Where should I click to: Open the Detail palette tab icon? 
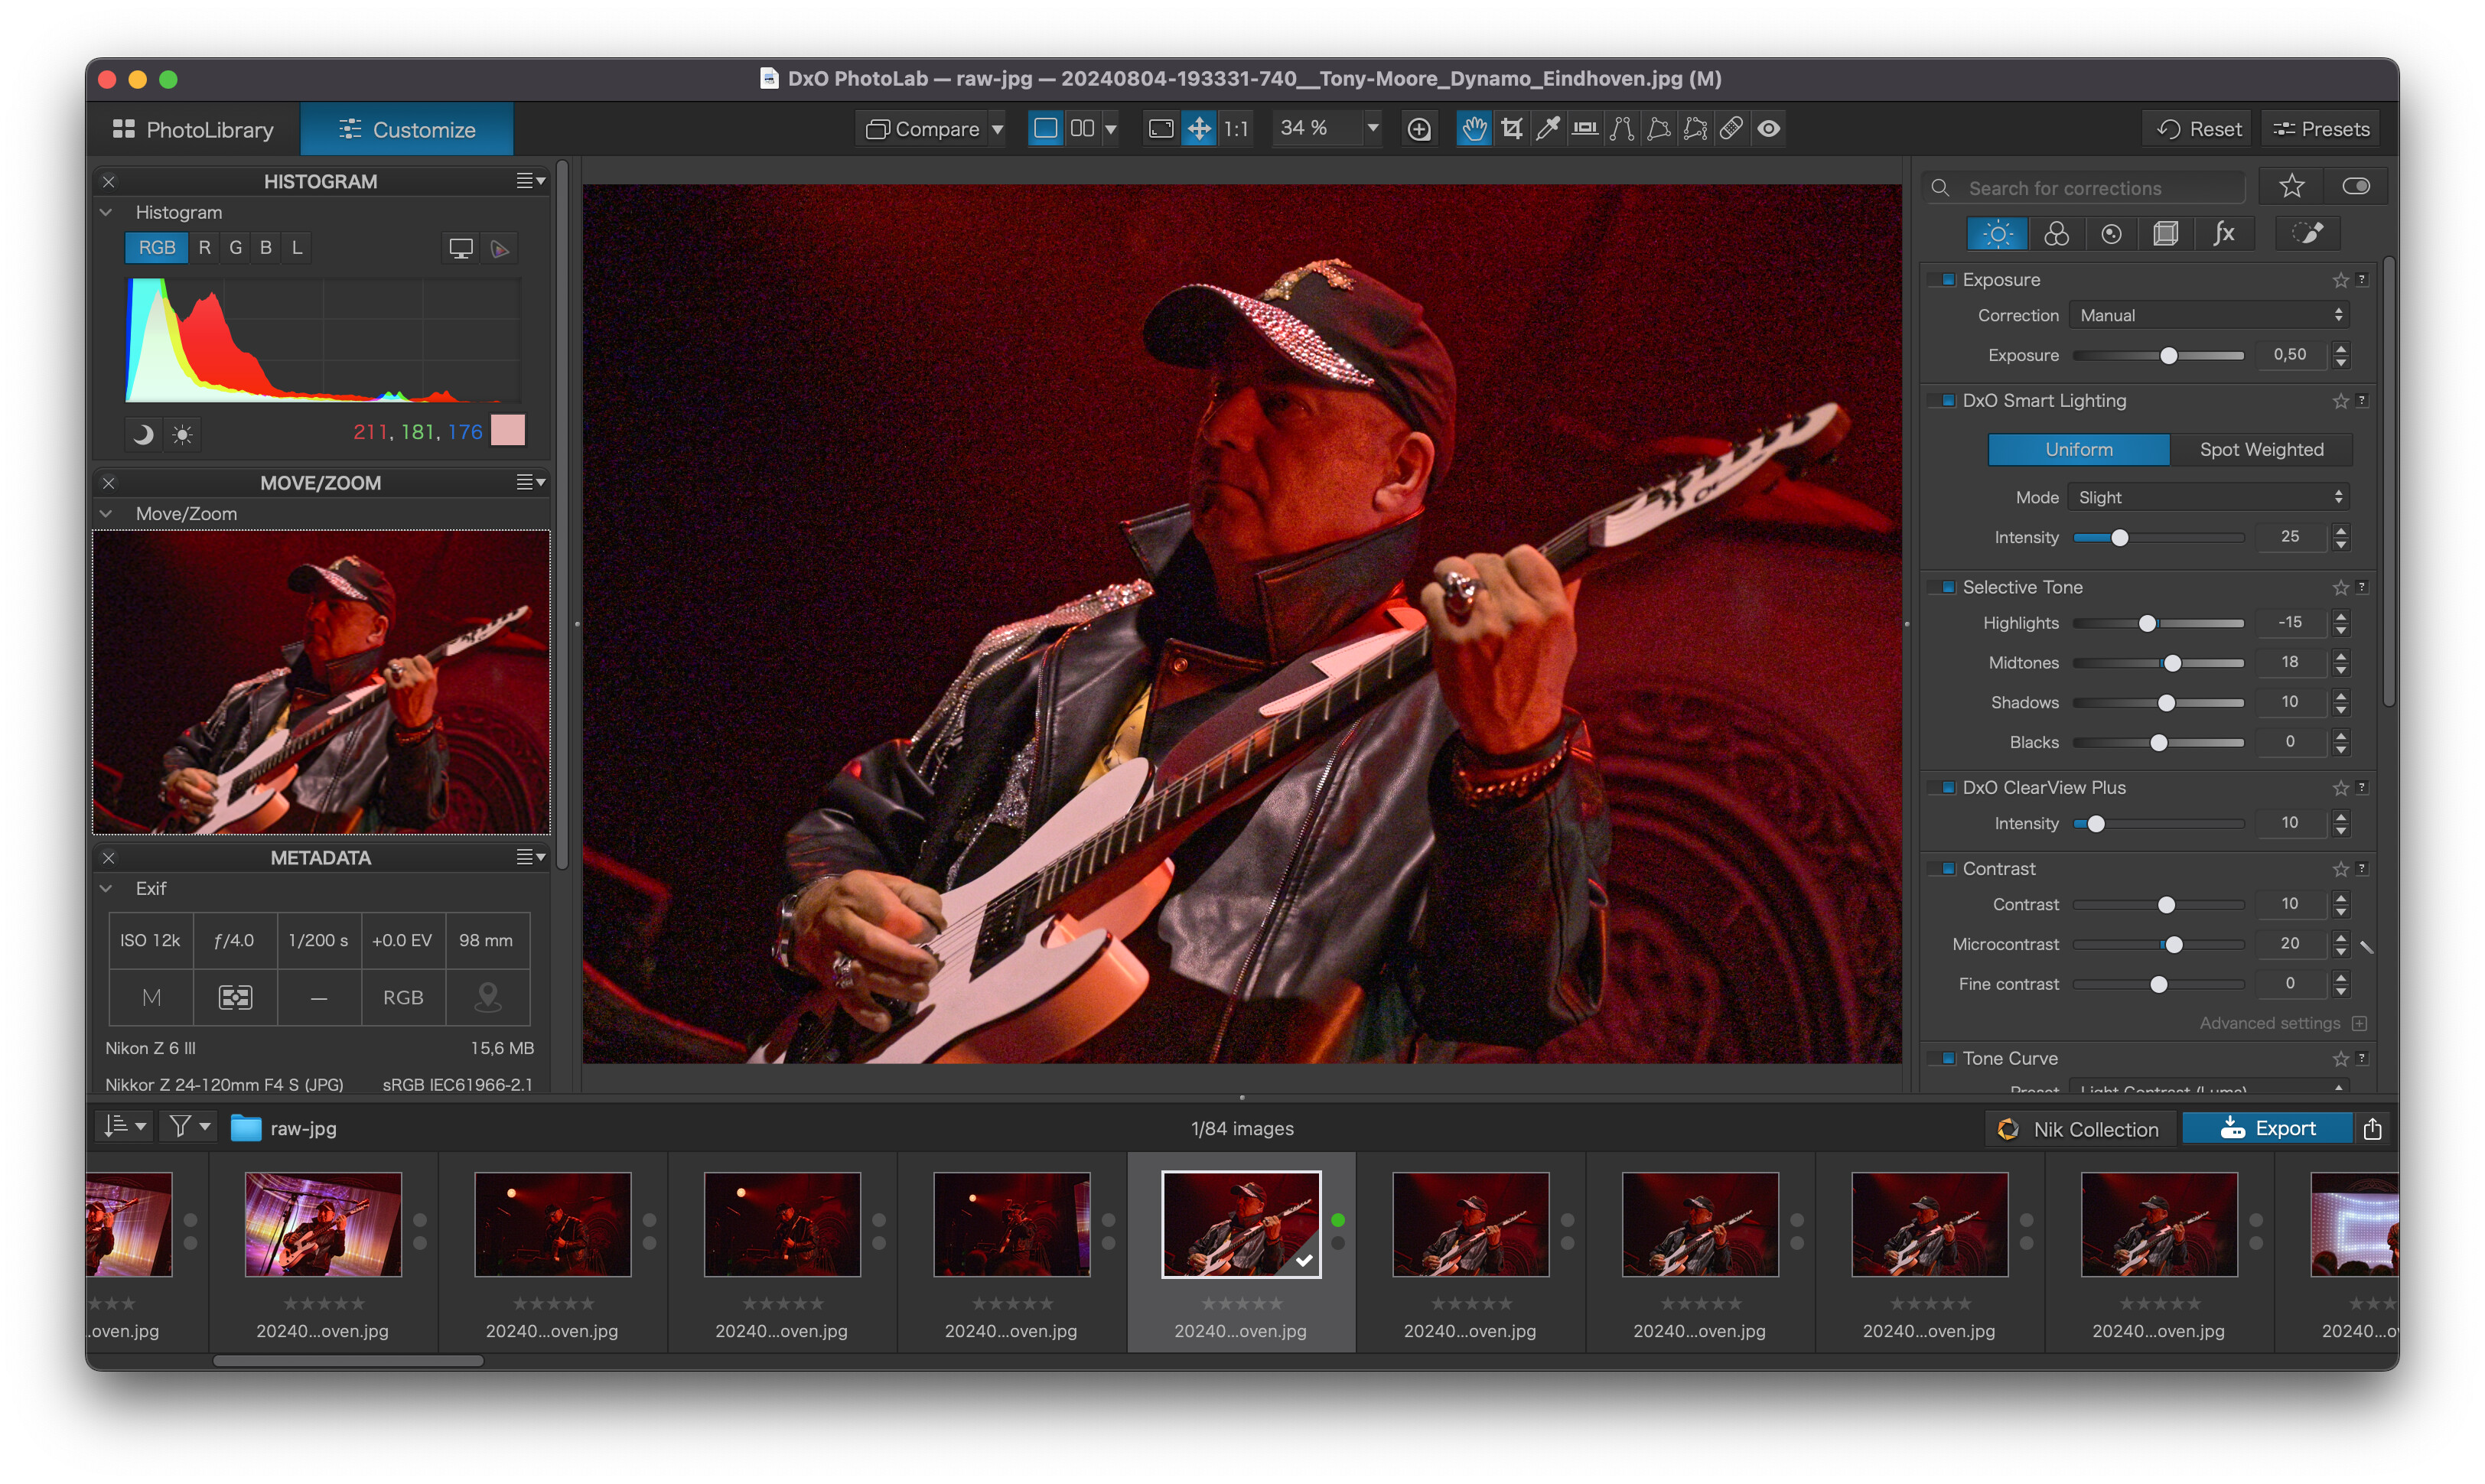click(x=2111, y=234)
